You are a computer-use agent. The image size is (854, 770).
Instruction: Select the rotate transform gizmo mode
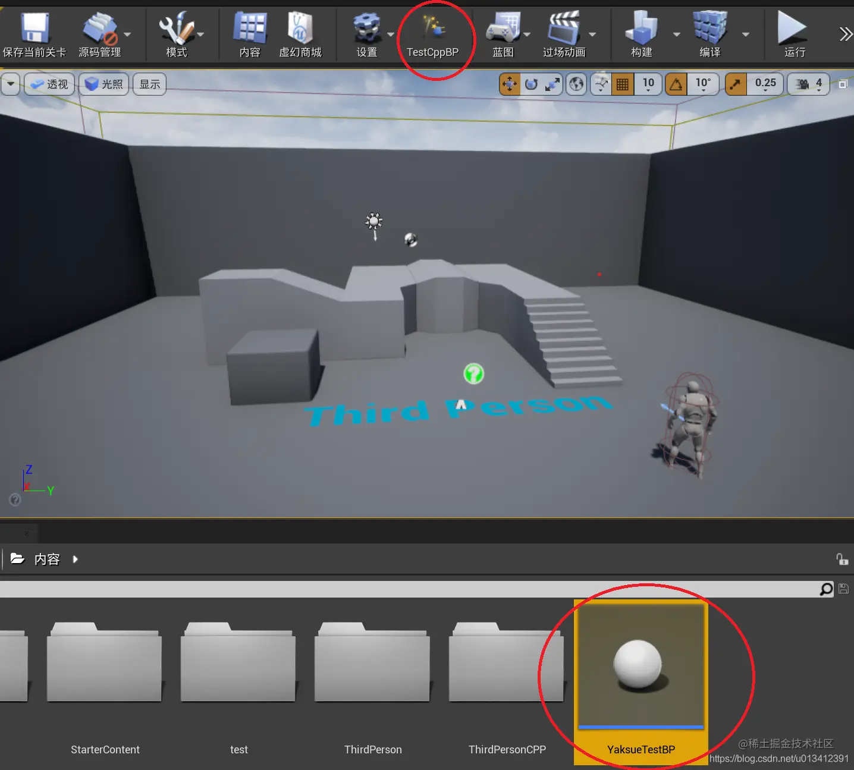531,84
